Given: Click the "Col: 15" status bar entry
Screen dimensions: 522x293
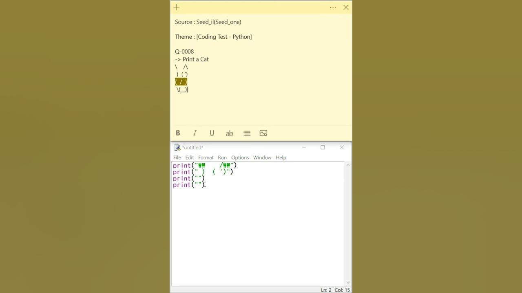Looking at the screenshot, I should click(342, 290).
